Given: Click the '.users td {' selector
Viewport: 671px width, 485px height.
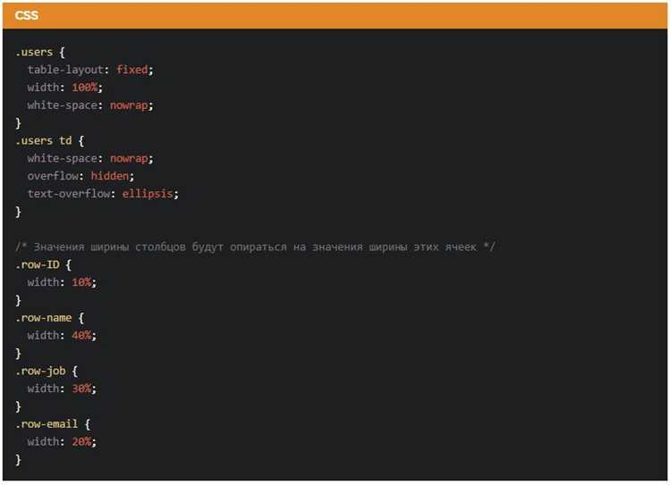Looking at the screenshot, I should (49, 140).
